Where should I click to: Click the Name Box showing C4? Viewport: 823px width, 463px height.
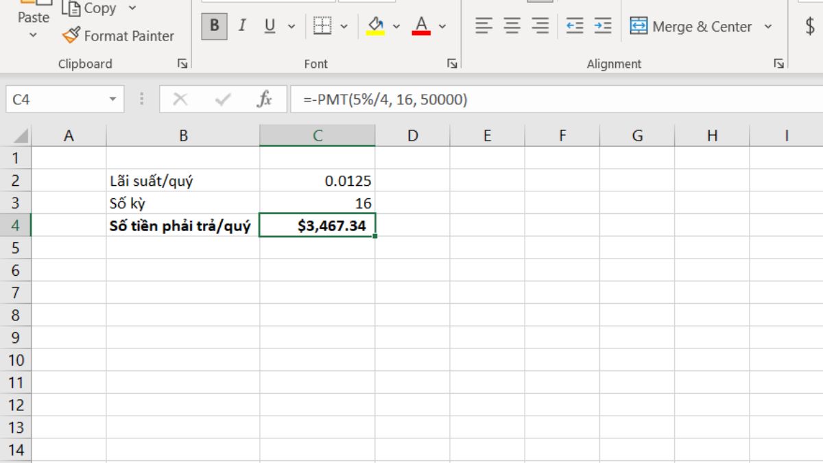(56, 99)
